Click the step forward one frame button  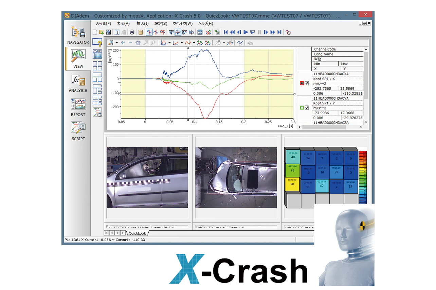coord(266,32)
